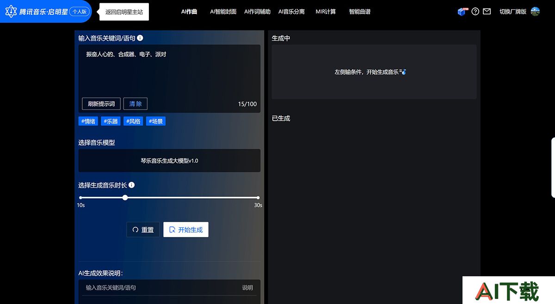This screenshot has width=555, height=304.
Task: Click the side handle at right screen edge
Action: tap(553, 167)
